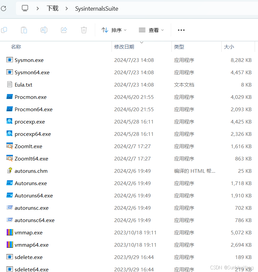Viewport: 258px width, 272px height.
Task: Select file name autorunsc.exe
Action: (x=32, y=208)
